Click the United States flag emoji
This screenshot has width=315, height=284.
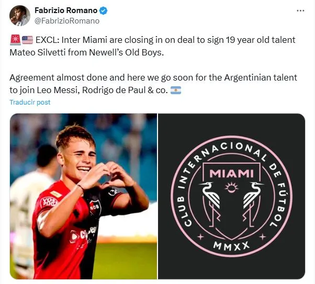pyautogui.click(x=27, y=40)
